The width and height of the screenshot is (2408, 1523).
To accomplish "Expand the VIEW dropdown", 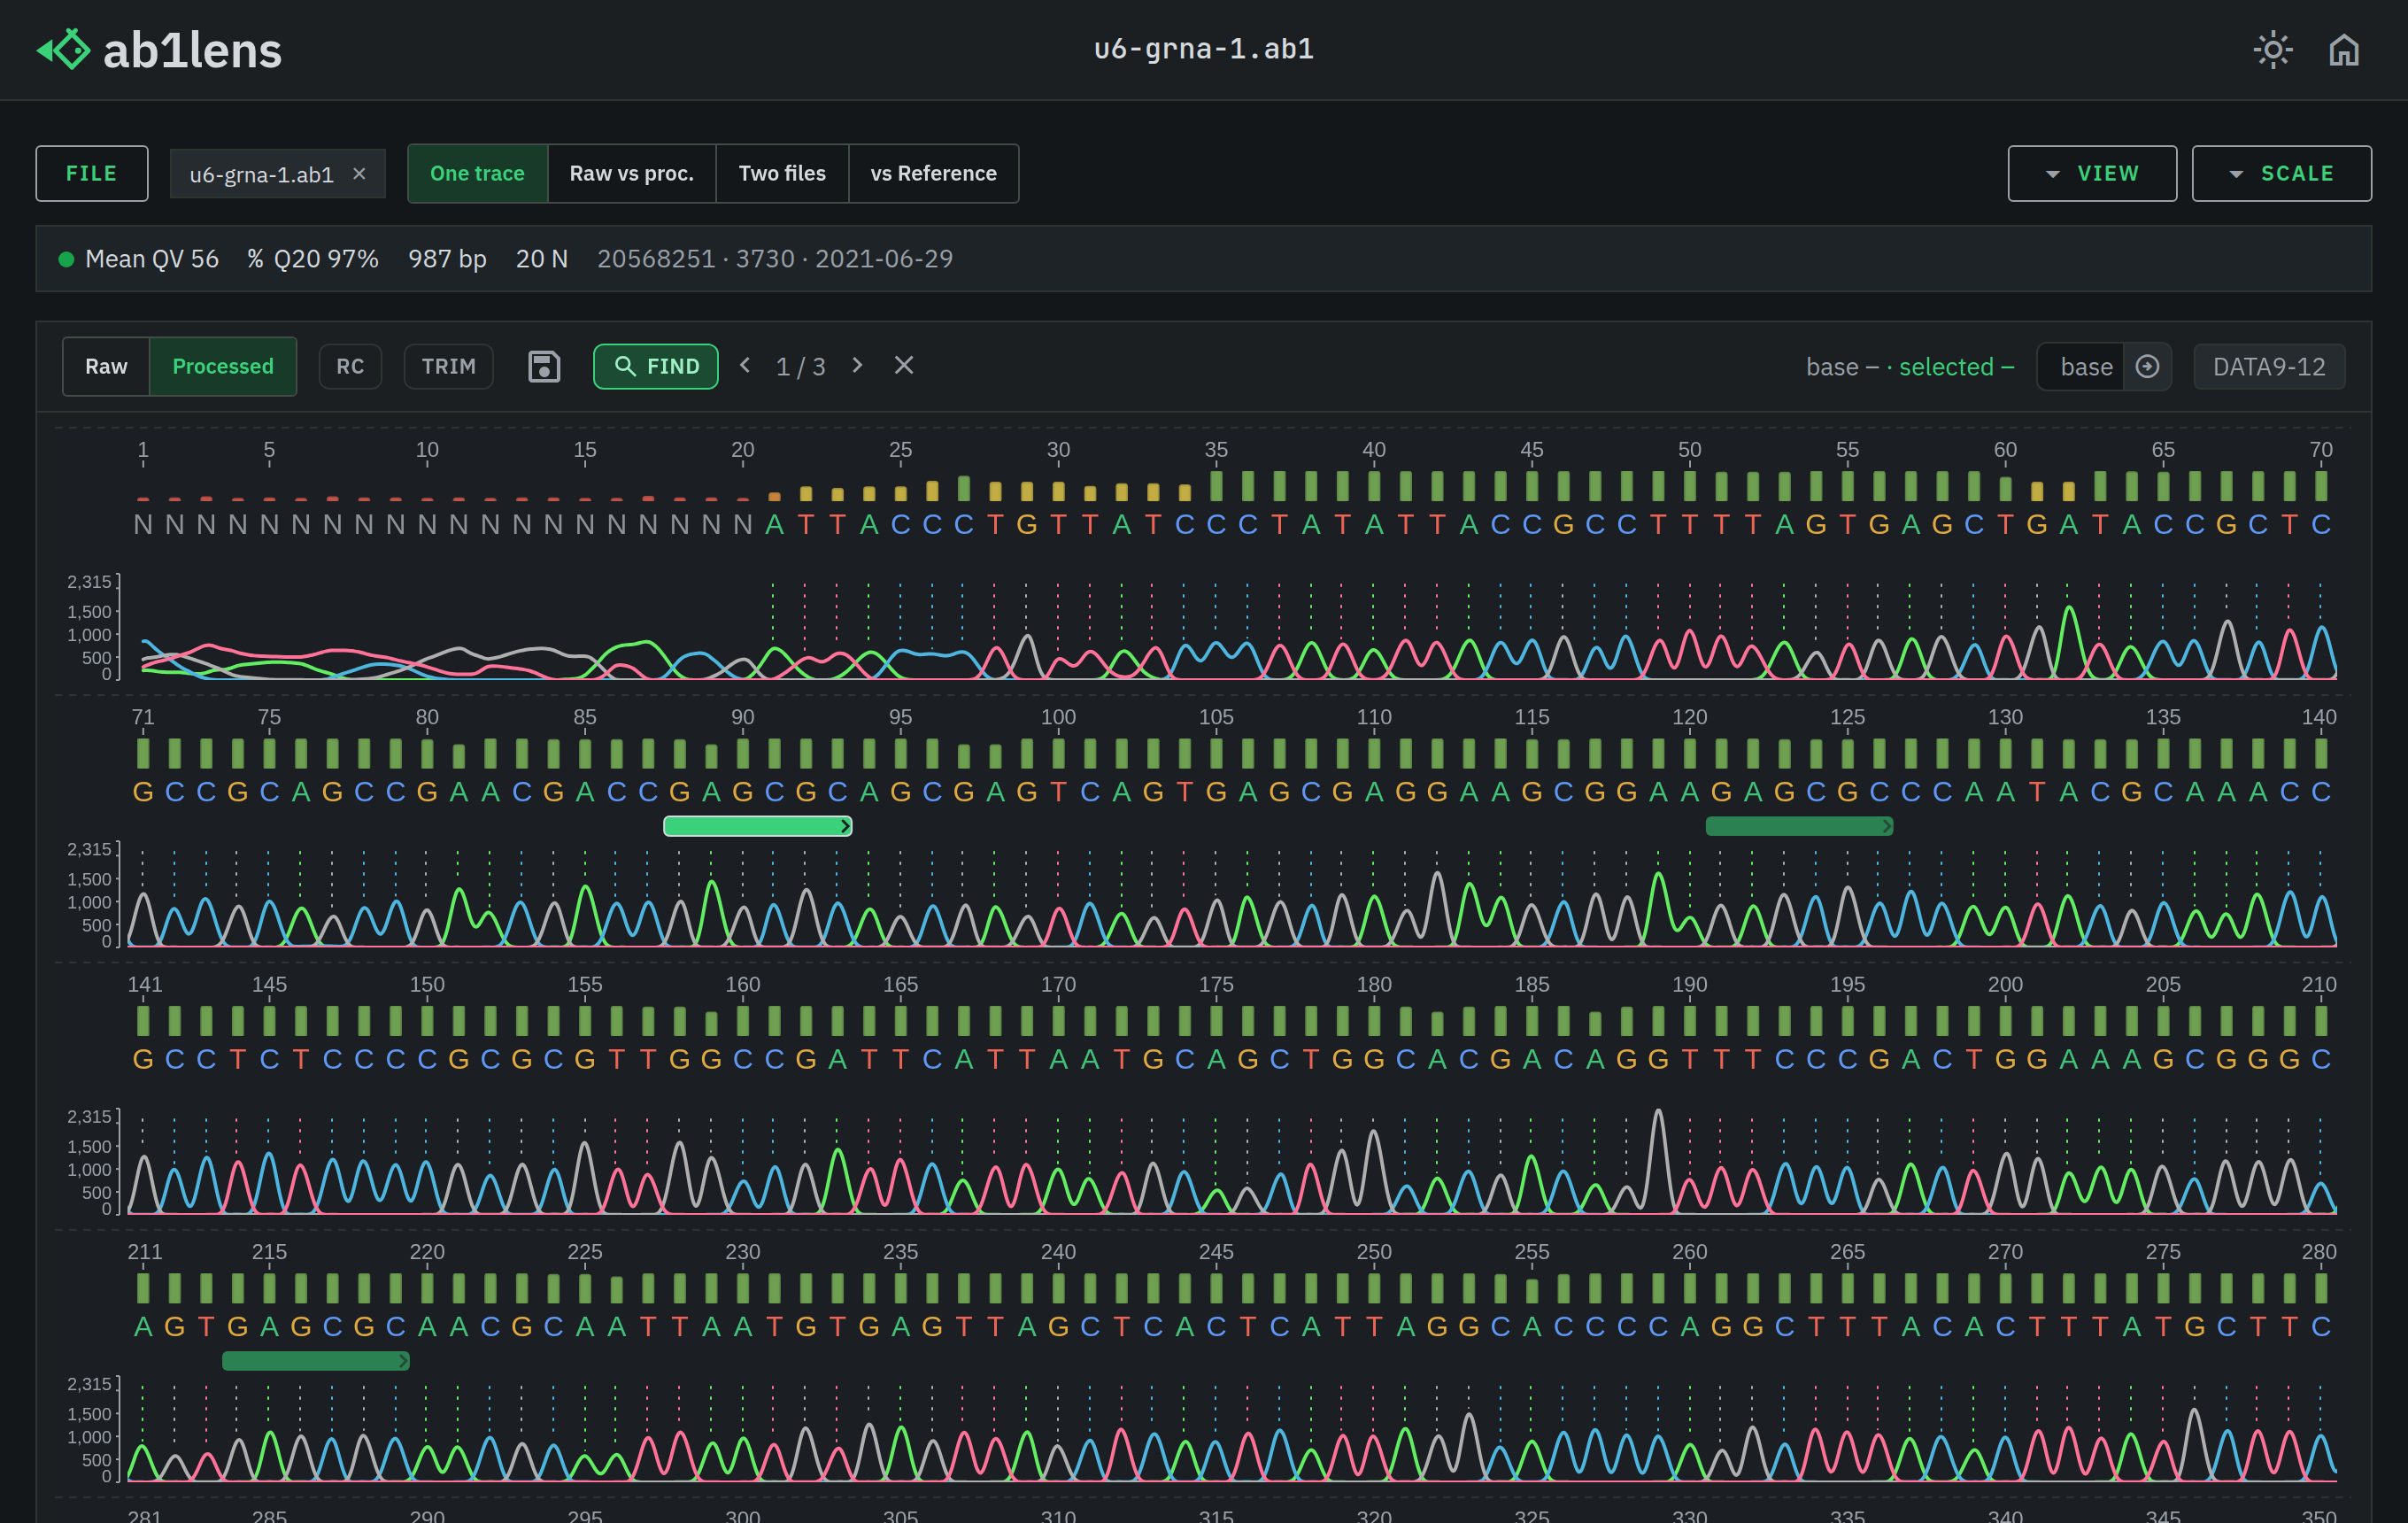I will (2092, 173).
